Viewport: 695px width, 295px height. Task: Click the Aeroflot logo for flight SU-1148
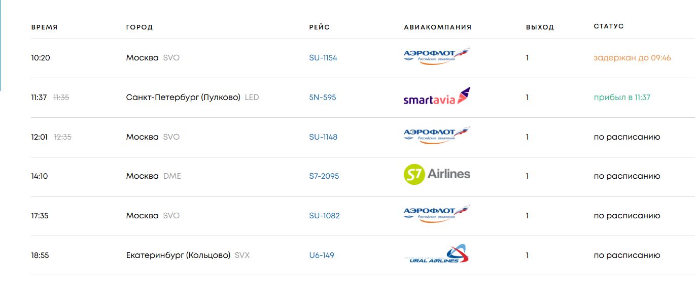point(436,136)
